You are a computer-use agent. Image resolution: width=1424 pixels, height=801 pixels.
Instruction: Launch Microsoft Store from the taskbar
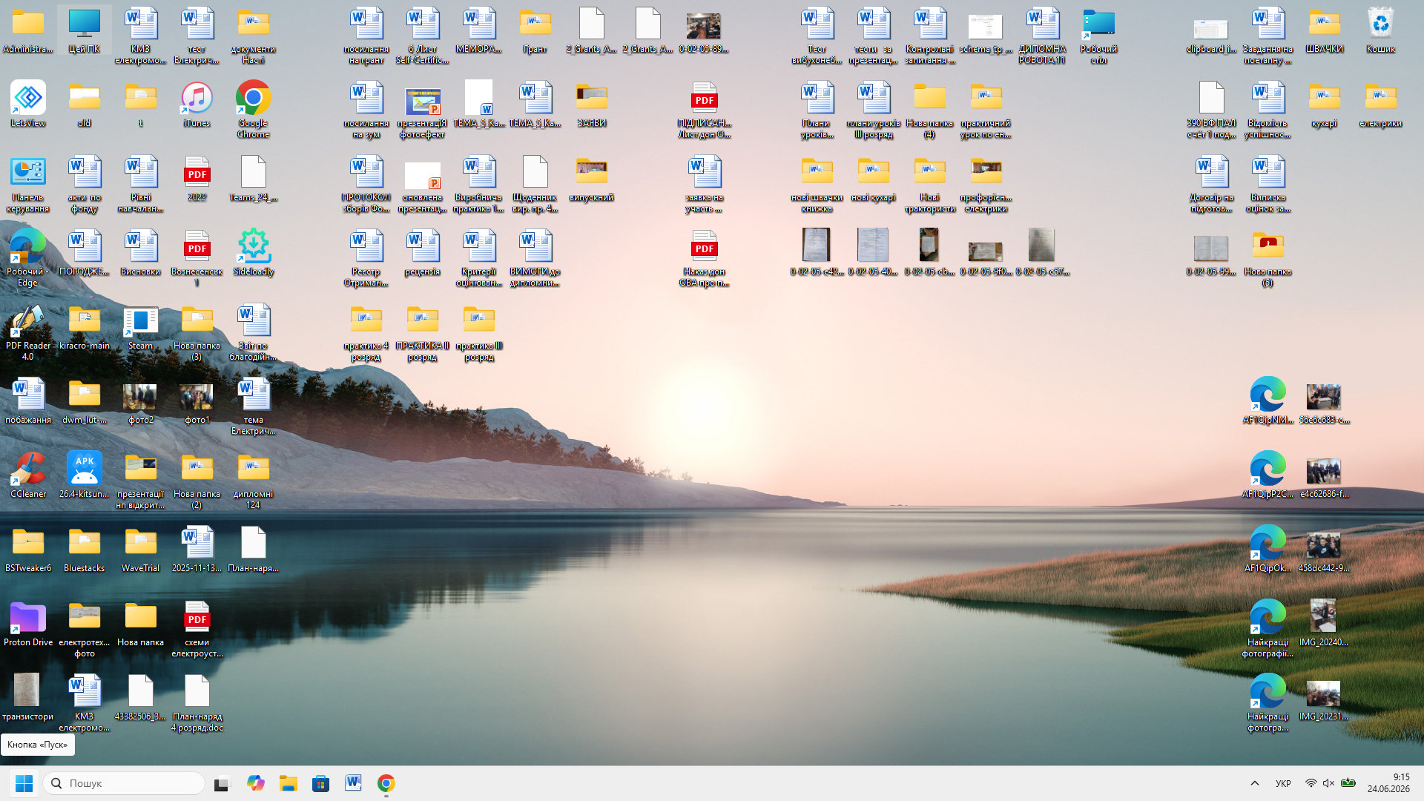coord(320,783)
